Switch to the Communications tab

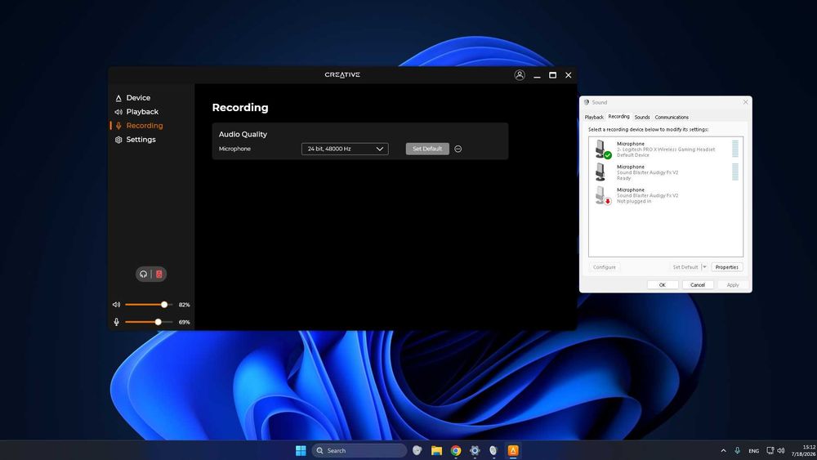coord(672,117)
